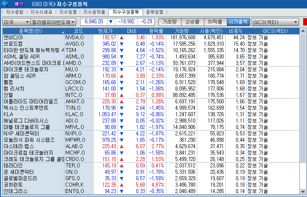Open the GICS(섹터) classification dropdown

point(275,22)
